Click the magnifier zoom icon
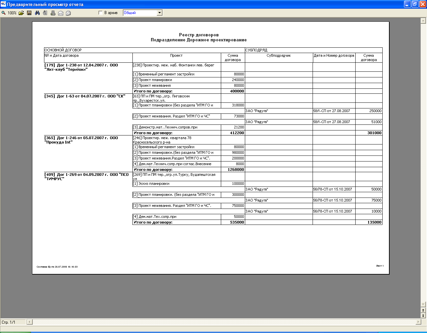Screen dimensions: 427x333 coord(4,13)
